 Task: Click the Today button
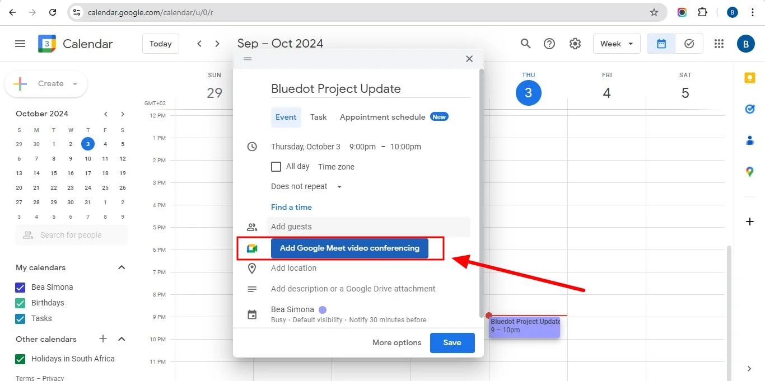(161, 44)
